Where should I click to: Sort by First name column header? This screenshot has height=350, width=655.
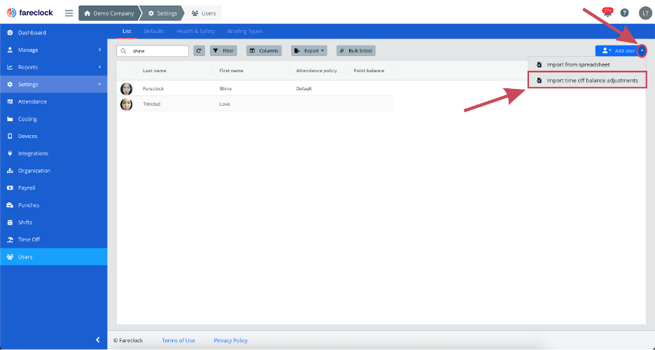tap(232, 71)
